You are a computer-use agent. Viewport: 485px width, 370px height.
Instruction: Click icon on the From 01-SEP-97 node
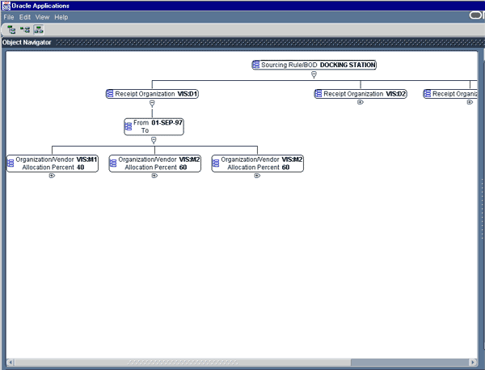click(128, 126)
